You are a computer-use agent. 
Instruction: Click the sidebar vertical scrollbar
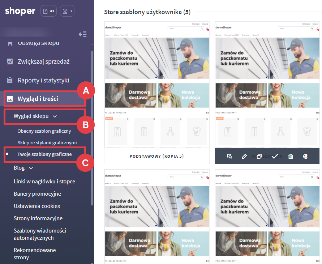pos(92,127)
